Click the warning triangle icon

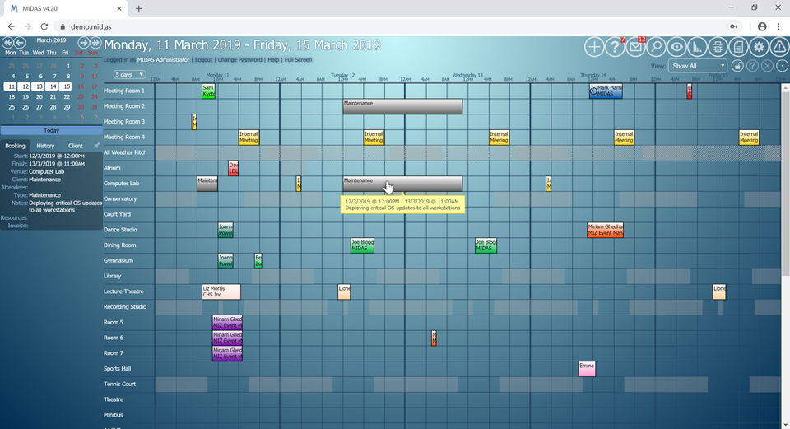(779, 47)
